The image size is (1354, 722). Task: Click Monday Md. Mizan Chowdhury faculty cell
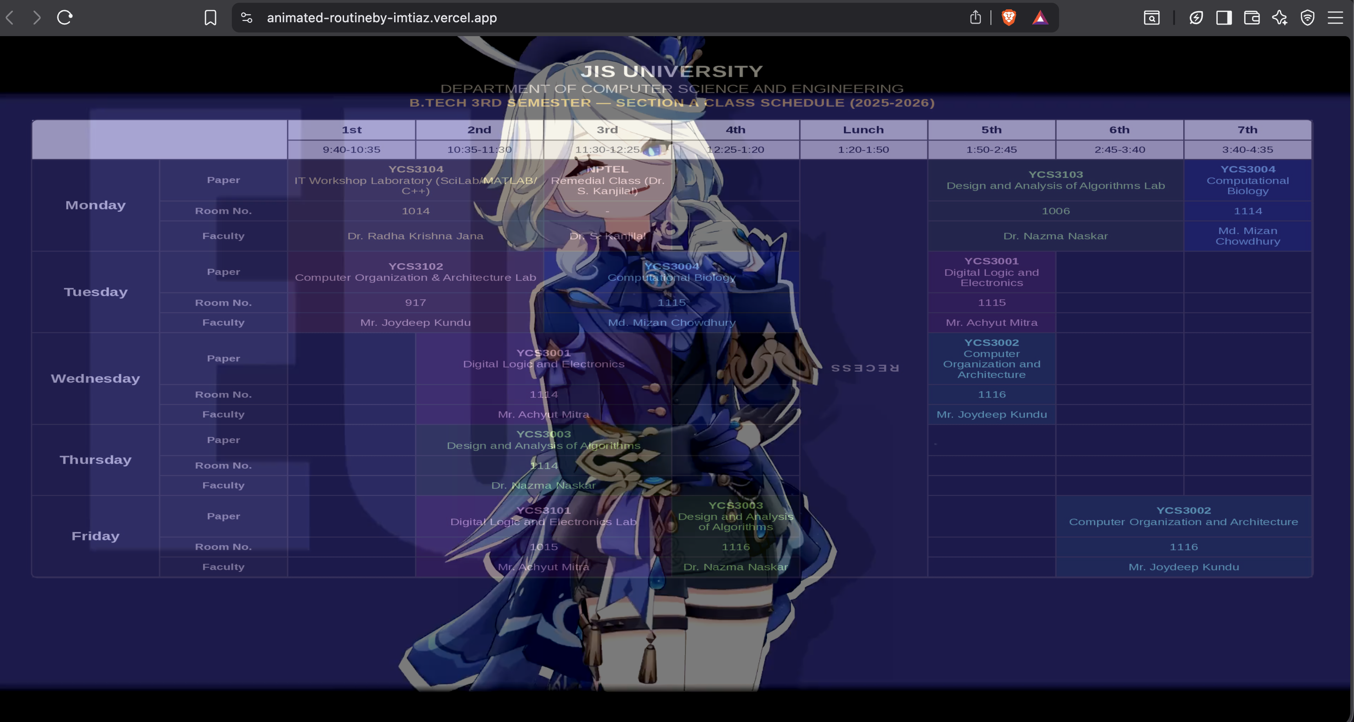pyautogui.click(x=1247, y=236)
